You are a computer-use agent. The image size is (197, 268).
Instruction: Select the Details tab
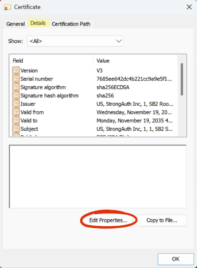(38, 23)
